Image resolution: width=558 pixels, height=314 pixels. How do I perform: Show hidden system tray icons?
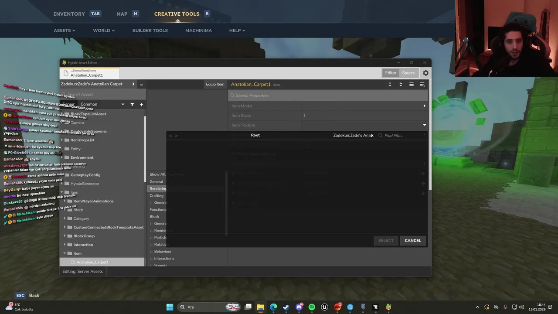[477, 307]
